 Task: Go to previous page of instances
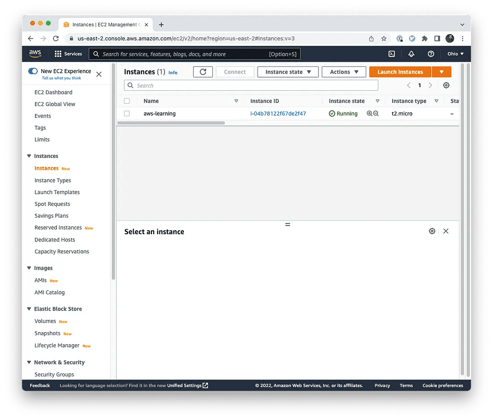click(x=409, y=85)
